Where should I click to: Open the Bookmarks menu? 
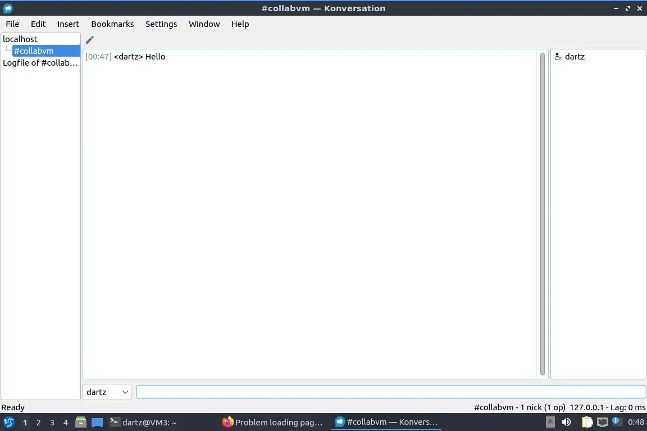(x=112, y=24)
